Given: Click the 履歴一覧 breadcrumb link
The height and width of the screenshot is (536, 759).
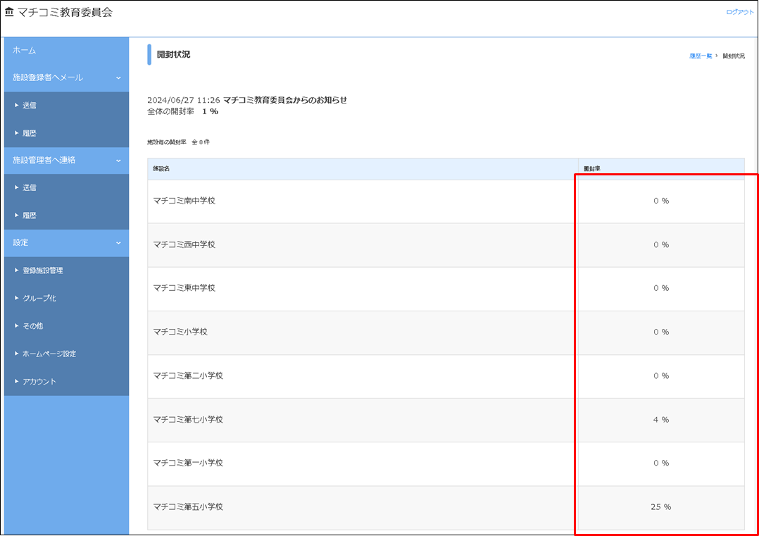Looking at the screenshot, I should pos(701,56).
